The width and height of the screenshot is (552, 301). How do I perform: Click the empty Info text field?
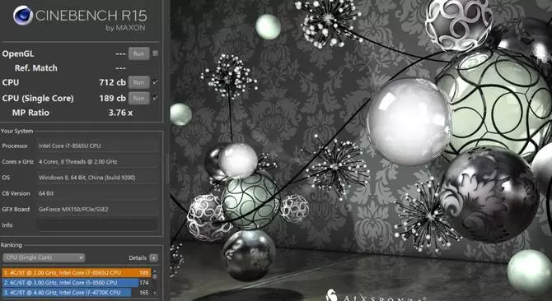click(97, 225)
